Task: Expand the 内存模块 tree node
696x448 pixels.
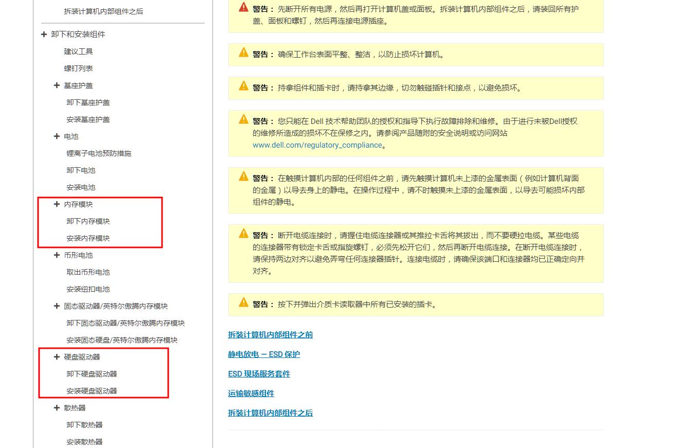Action: click(57, 204)
